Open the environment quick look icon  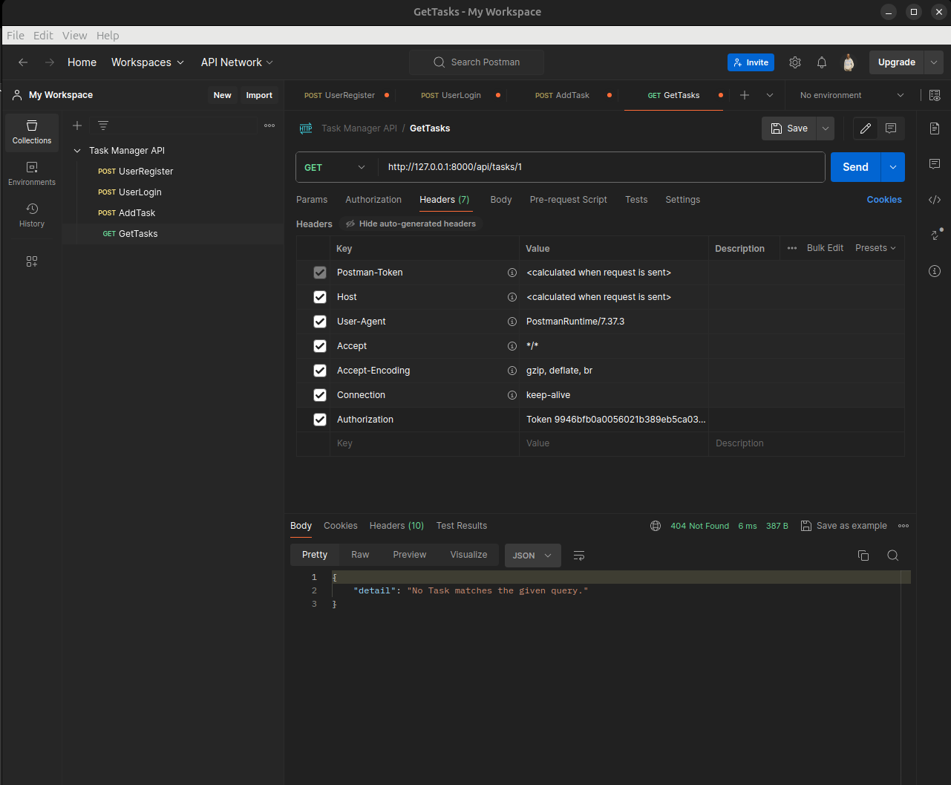coord(935,95)
